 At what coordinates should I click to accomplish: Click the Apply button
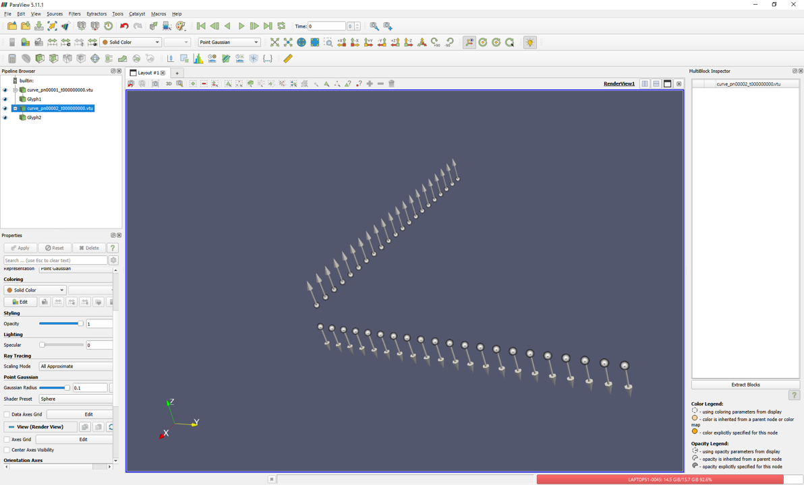20,248
